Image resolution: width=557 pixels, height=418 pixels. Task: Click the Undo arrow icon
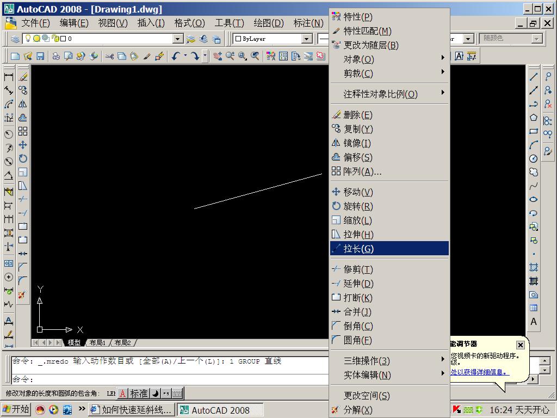tap(176, 56)
